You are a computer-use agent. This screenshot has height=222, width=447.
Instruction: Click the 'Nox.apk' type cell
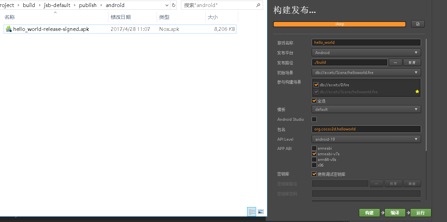169,29
